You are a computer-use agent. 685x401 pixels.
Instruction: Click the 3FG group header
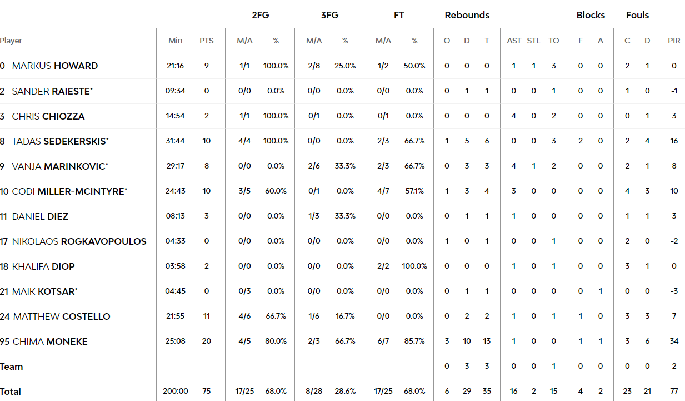point(329,15)
